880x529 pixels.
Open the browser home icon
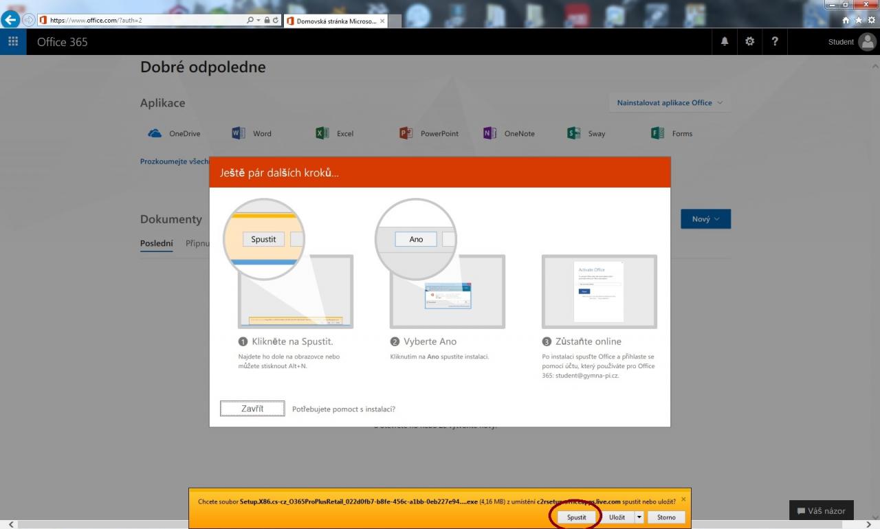pos(847,21)
